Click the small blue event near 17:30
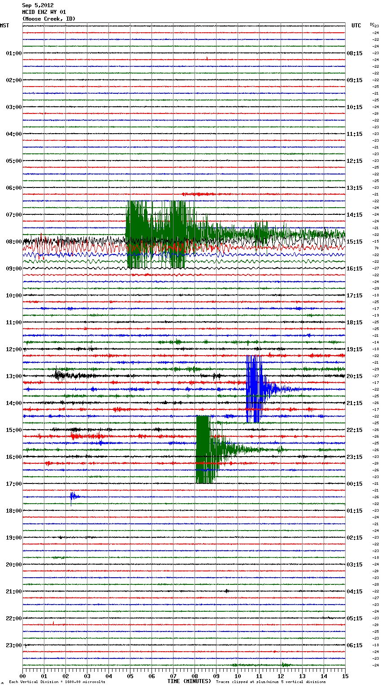 pos(74,497)
